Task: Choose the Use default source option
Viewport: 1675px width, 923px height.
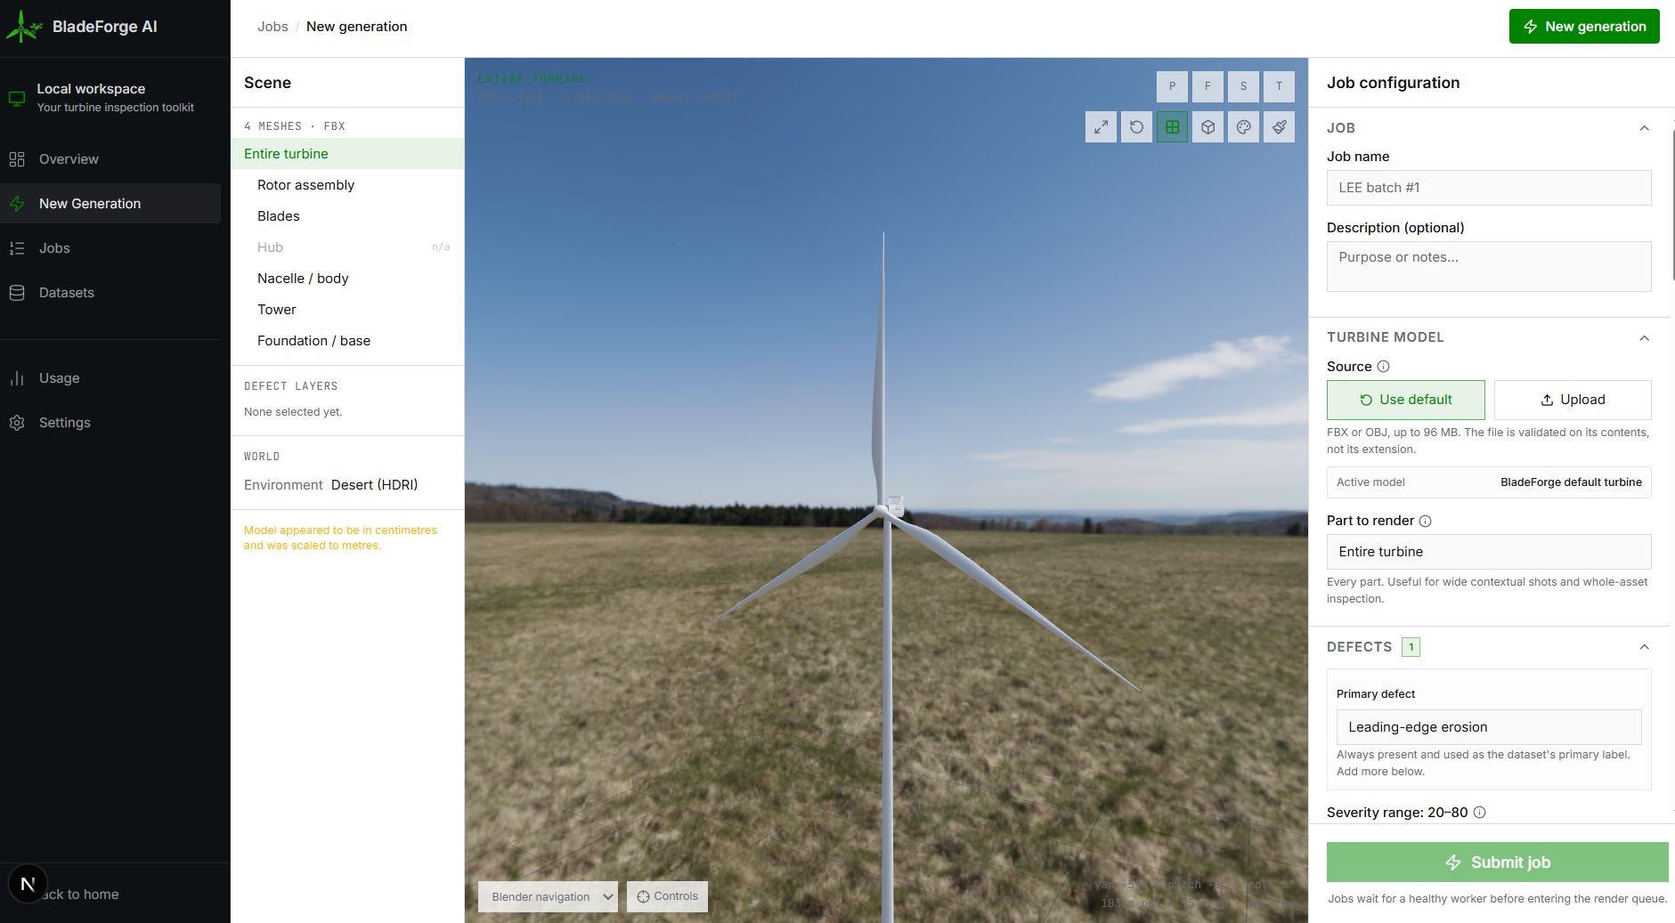Action: 1405,400
